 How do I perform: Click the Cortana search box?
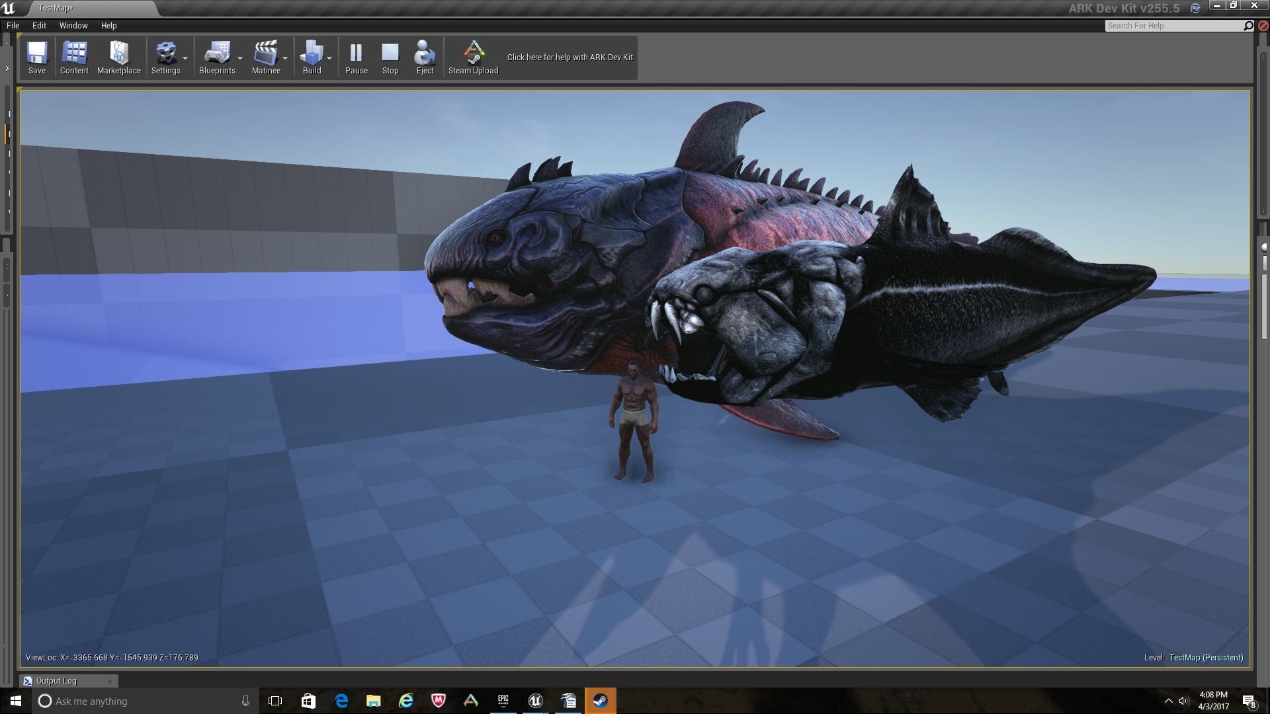(145, 701)
